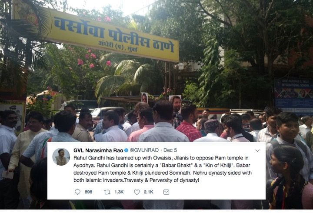This screenshot has width=313, height=213.
Task: Click the 896 replies count
Action: pos(88,192)
